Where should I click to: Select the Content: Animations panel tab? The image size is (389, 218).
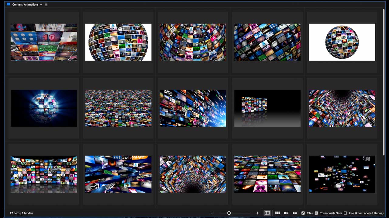tap(25, 5)
